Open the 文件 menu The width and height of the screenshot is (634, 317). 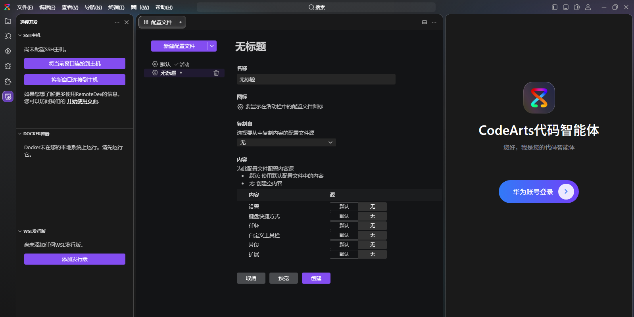[x=25, y=7]
